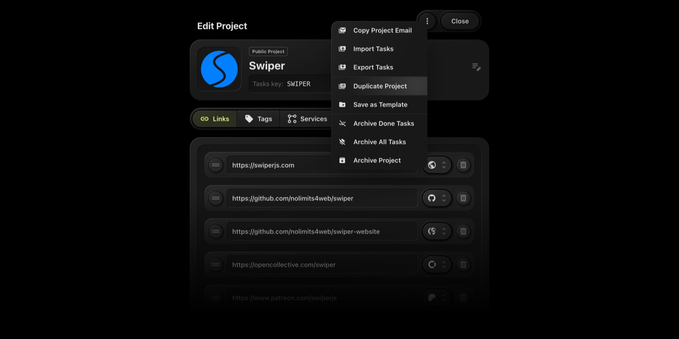679x339 pixels.
Task: Click the Swiper project logo
Action: pyautogui.click(x=219, y=69)
